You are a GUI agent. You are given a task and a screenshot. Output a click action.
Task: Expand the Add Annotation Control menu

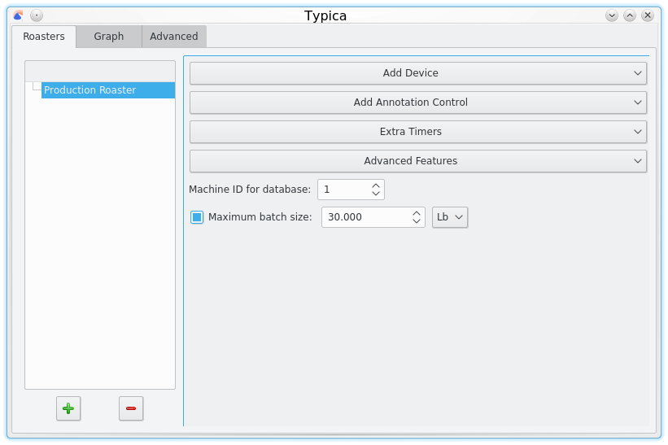[x=417, y=103]
